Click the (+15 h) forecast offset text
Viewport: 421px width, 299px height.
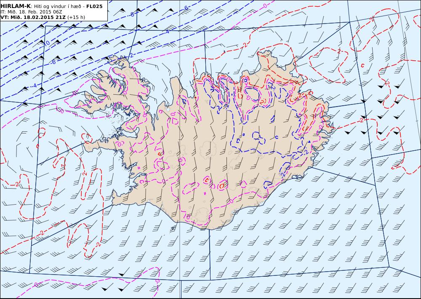[x=76, y=17]
